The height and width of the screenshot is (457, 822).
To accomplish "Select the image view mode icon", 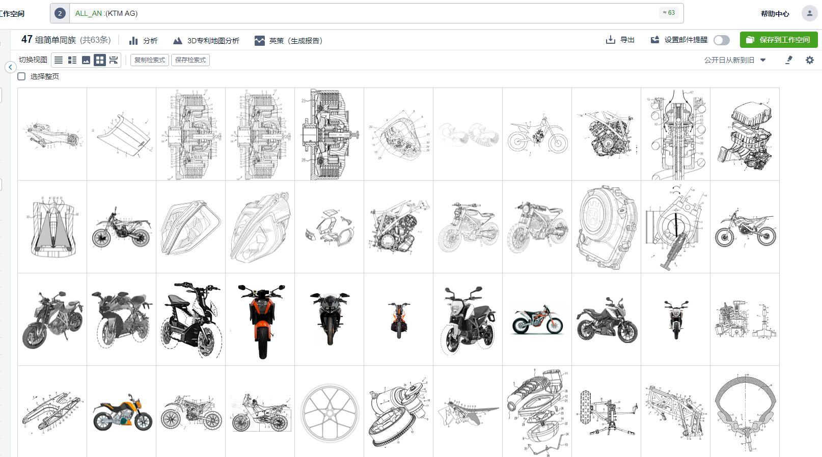I will click(x=86, y=60).
